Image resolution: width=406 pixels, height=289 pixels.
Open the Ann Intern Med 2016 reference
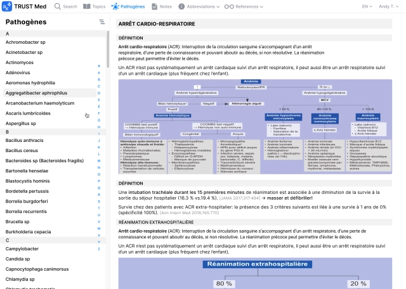[x=243, y=213]
